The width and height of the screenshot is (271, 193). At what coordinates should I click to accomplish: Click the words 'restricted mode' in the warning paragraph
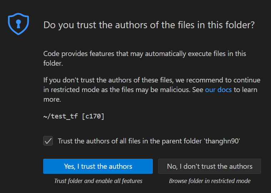click(69, 90)
